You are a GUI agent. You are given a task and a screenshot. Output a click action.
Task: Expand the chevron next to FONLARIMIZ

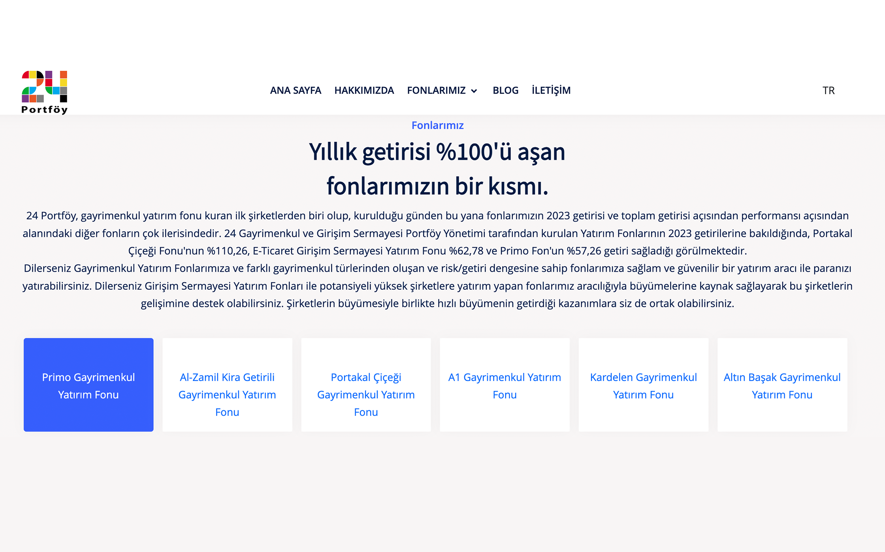[473, 91]
